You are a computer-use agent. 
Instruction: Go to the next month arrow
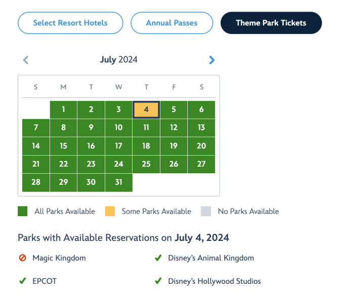(x=211, y=60)
